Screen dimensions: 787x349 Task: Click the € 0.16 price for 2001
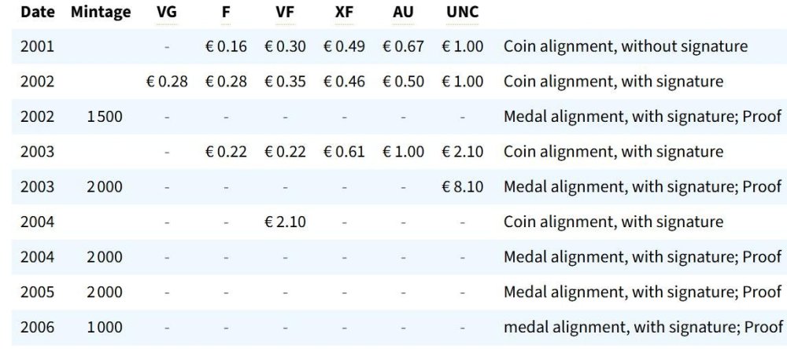[x=226, y=46]
